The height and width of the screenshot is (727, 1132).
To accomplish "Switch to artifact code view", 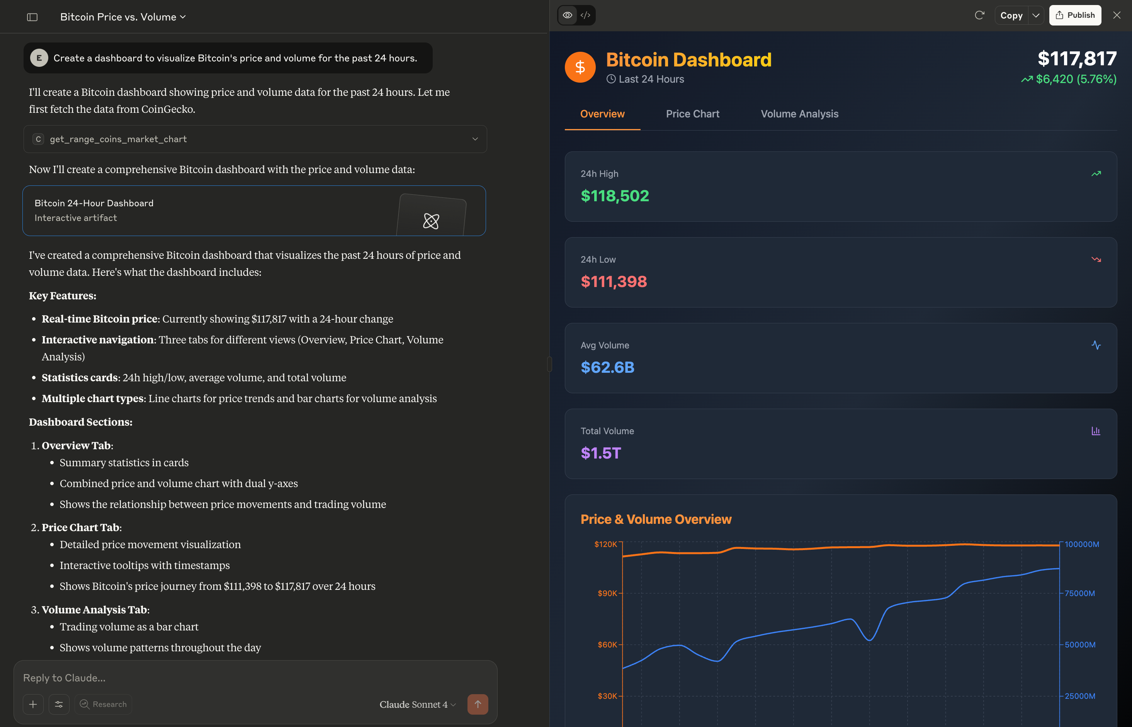I will tap(585, 15).
